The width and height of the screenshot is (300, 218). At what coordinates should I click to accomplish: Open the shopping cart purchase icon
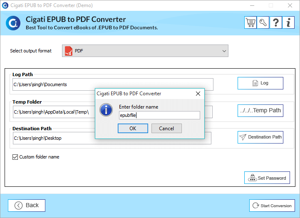pos(250,22)
